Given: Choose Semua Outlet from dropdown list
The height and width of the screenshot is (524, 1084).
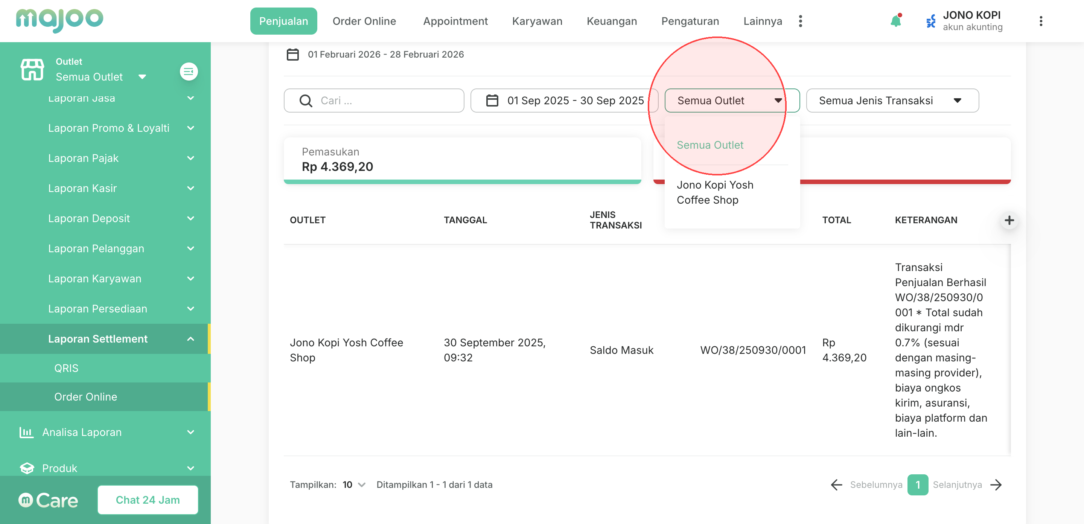Looking at the screenshot, I should point(709,145).
